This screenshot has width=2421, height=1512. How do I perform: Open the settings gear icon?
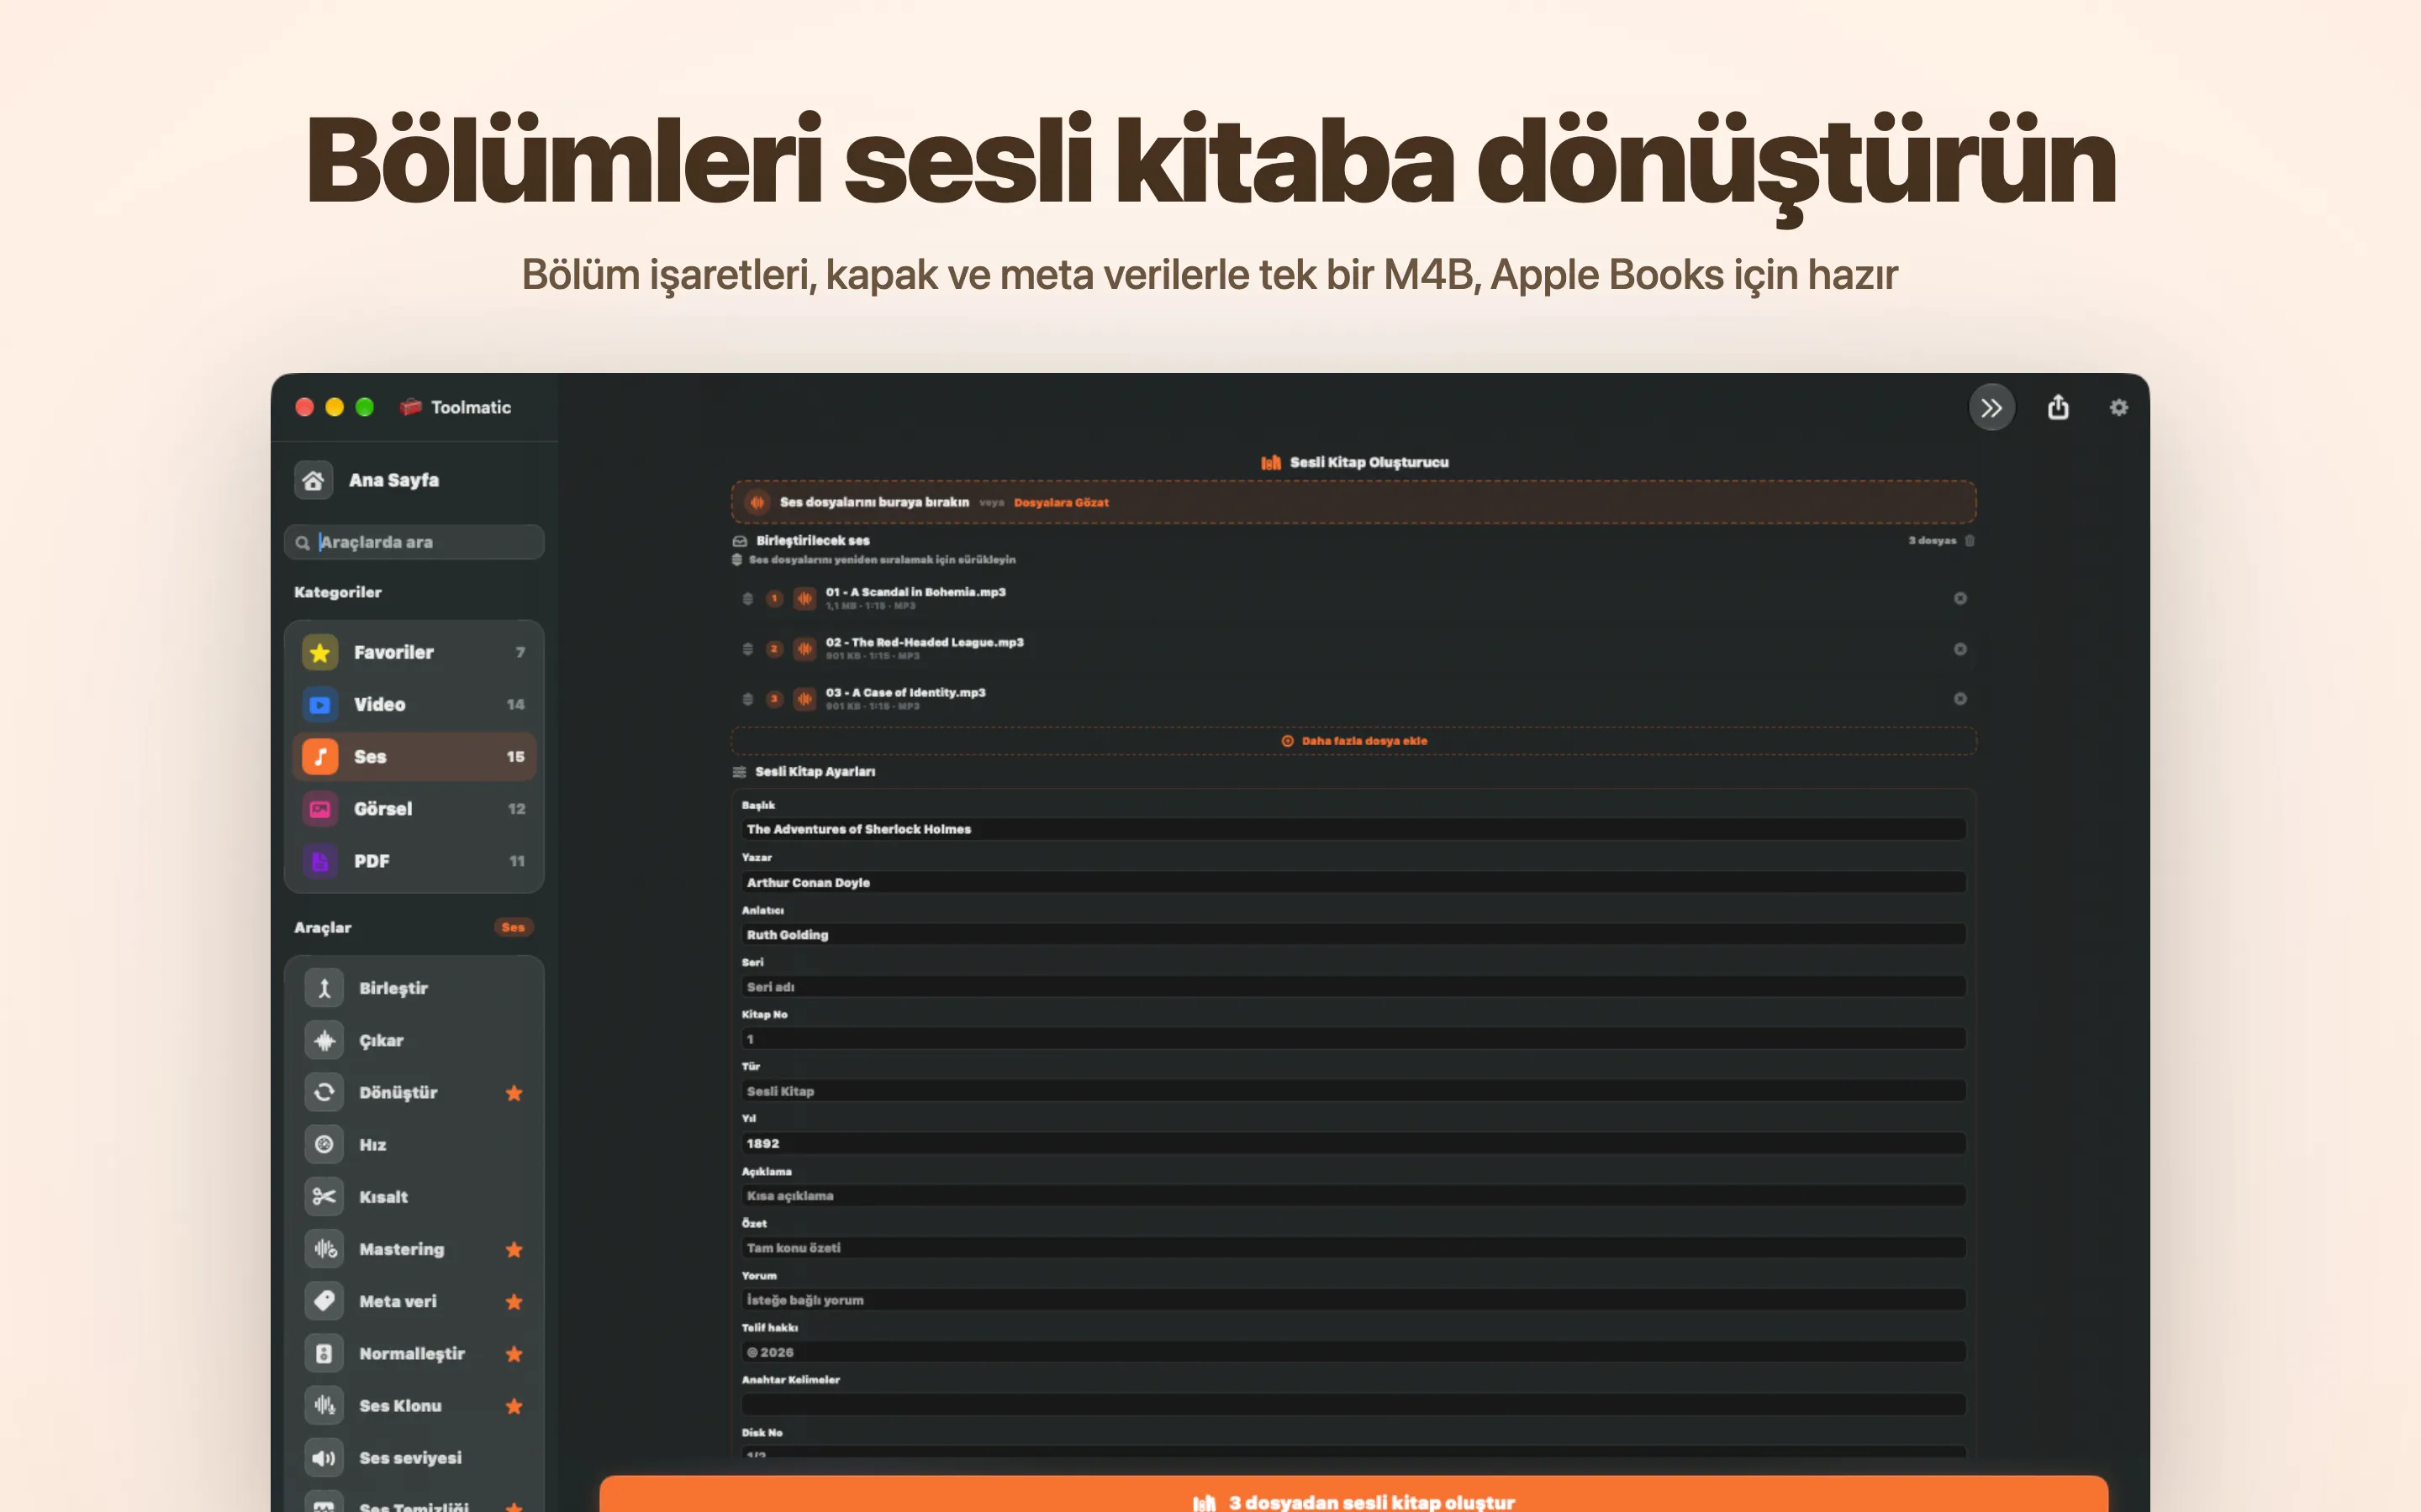pos(2118,407)
